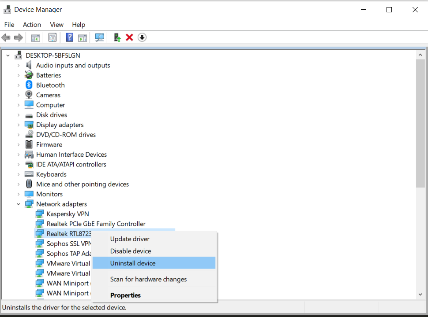428x317 pixels.
Task: Toggle the console tree pane icon
Action: tap(35, 37)
